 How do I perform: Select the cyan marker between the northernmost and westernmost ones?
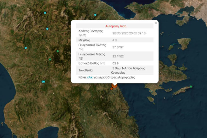[47, 29]
